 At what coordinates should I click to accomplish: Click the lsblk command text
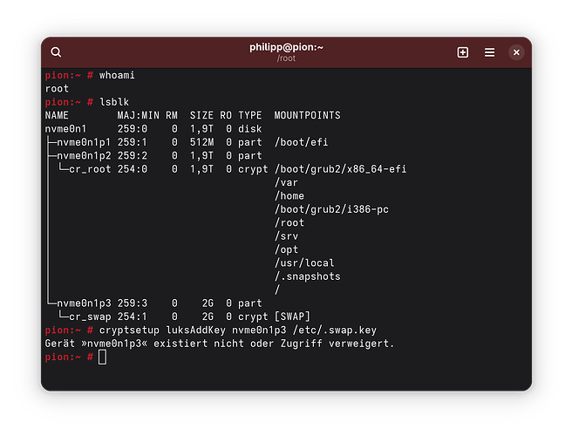[114, 102]
